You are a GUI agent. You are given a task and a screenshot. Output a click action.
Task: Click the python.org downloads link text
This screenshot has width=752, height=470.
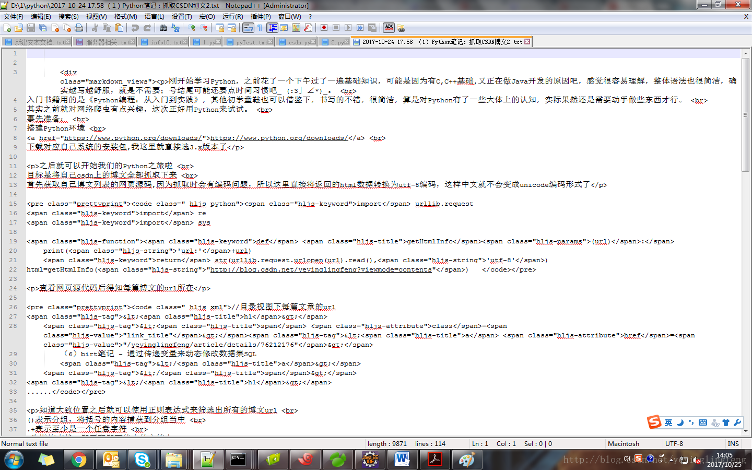coord(278,138)
